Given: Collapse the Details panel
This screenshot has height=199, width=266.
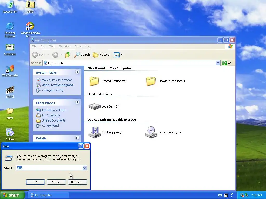Looking at the screenshot, I should [77, 138].
